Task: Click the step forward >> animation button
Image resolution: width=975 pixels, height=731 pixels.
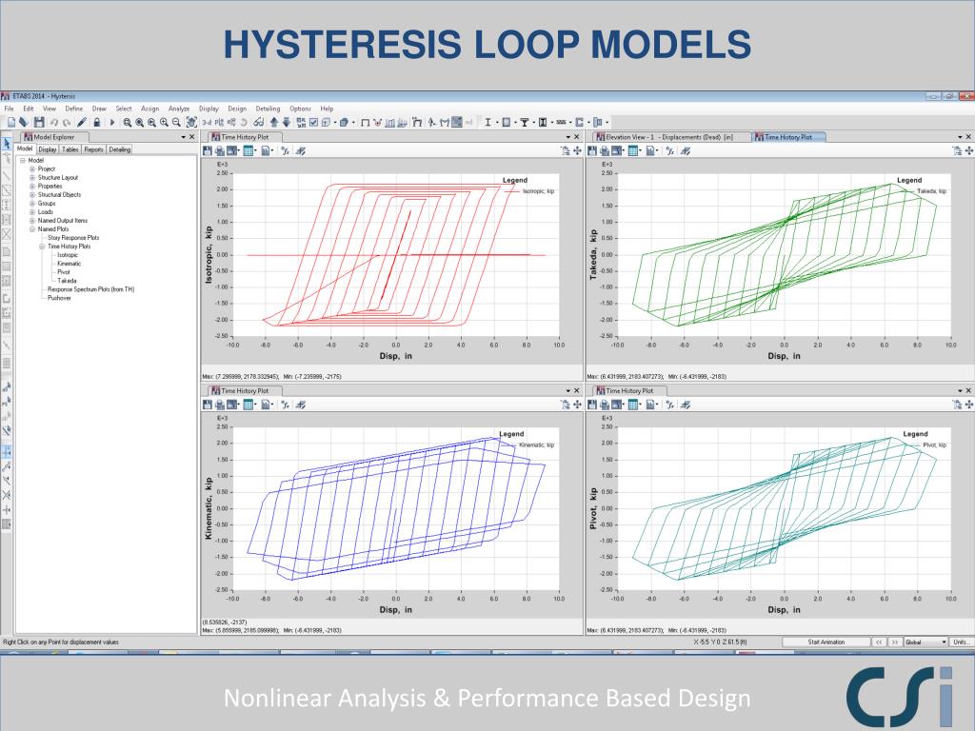Action: [894, 642]
